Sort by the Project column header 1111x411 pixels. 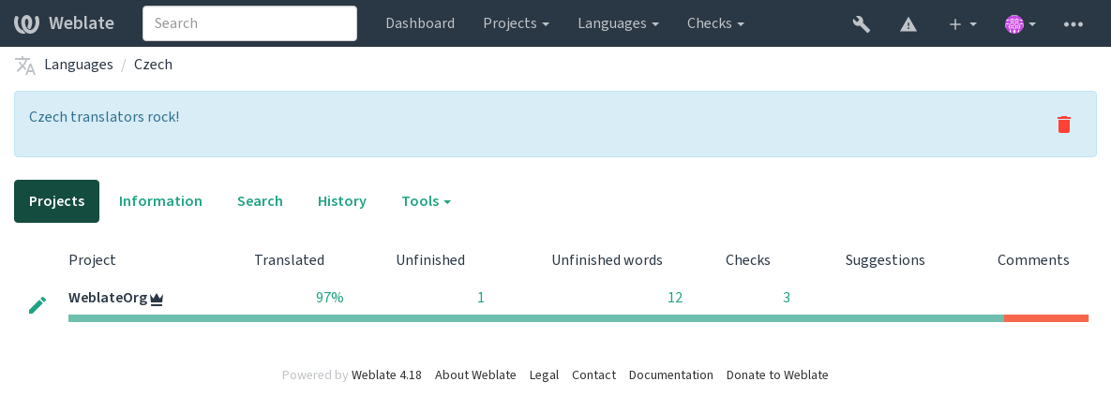click(x=92, y=260)
